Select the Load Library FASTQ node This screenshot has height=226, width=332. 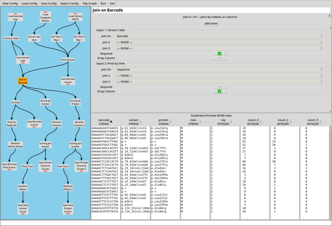coord(75,17)
